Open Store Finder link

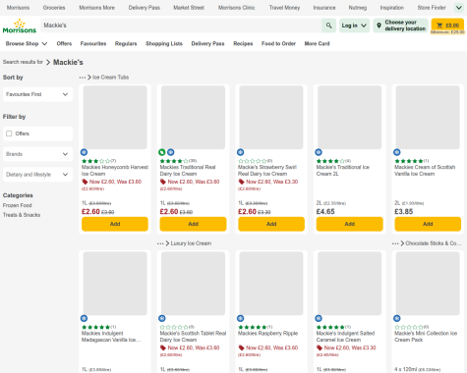(x=432, y=8)
